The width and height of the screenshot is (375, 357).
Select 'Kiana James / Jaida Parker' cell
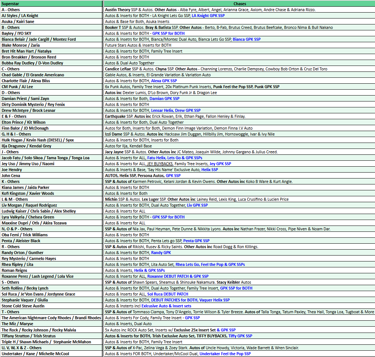[52, 187]
